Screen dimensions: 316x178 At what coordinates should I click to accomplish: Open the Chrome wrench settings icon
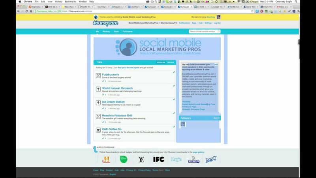[298, 11]
